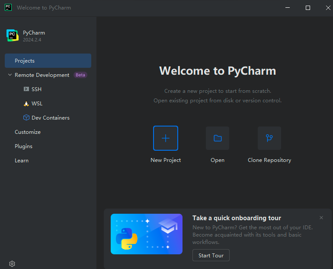
Task: Open the Learn section
Action: coord(22,161)
